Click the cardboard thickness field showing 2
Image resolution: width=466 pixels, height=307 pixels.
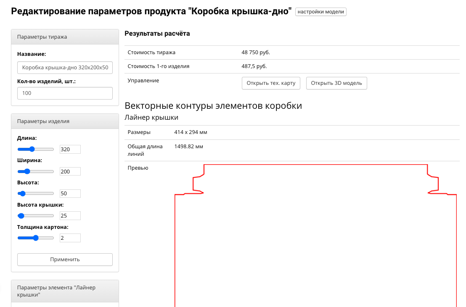tap(70, 238)
